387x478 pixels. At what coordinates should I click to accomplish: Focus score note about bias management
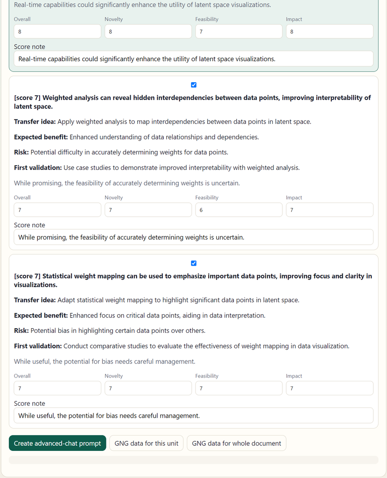coord(194,415)
